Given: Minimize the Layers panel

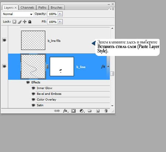Looking at the screenshot, I should click(109, 4).
